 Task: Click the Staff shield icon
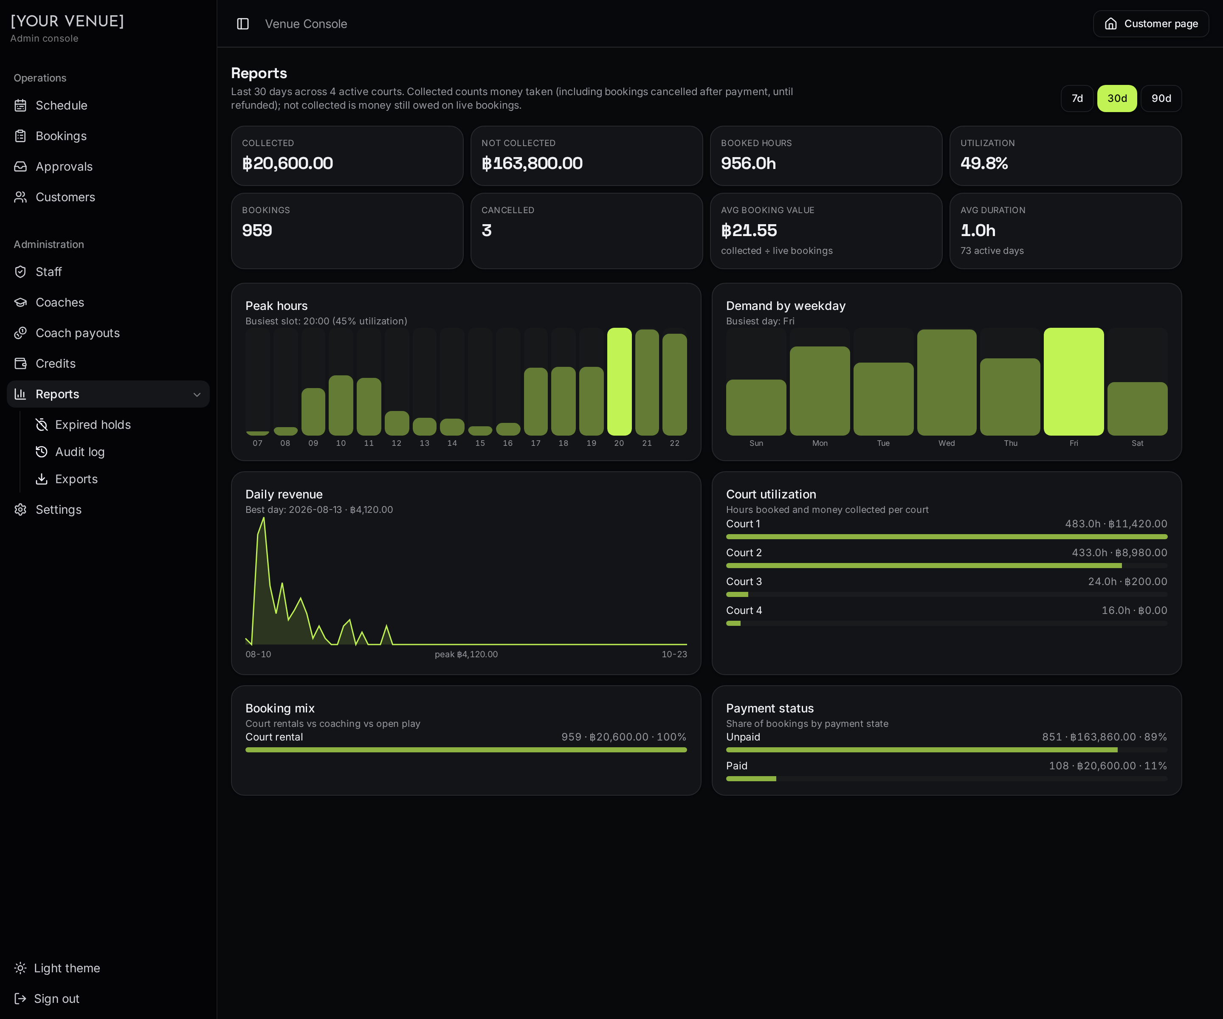coord(20,272)
